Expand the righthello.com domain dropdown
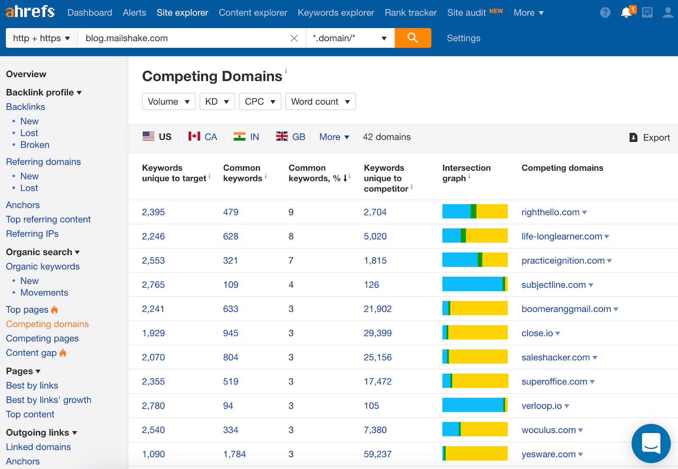 tap(585, 212)
